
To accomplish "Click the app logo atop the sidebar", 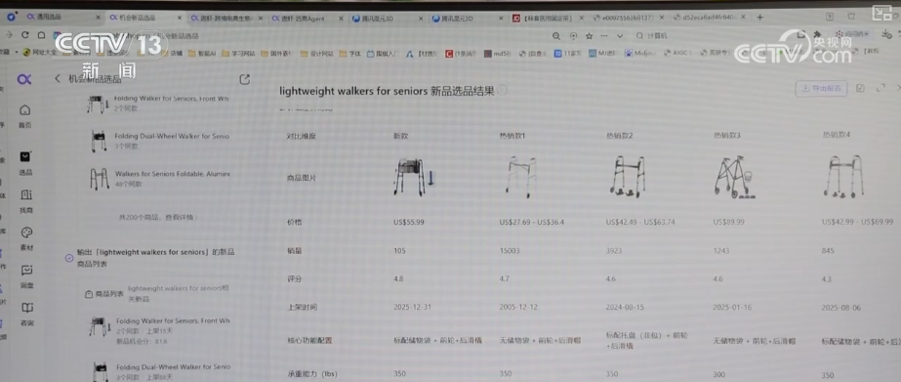I will 24,79.
